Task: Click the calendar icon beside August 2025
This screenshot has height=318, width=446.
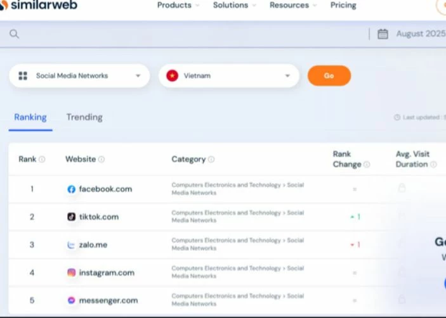Action: [x=383, y=34]
